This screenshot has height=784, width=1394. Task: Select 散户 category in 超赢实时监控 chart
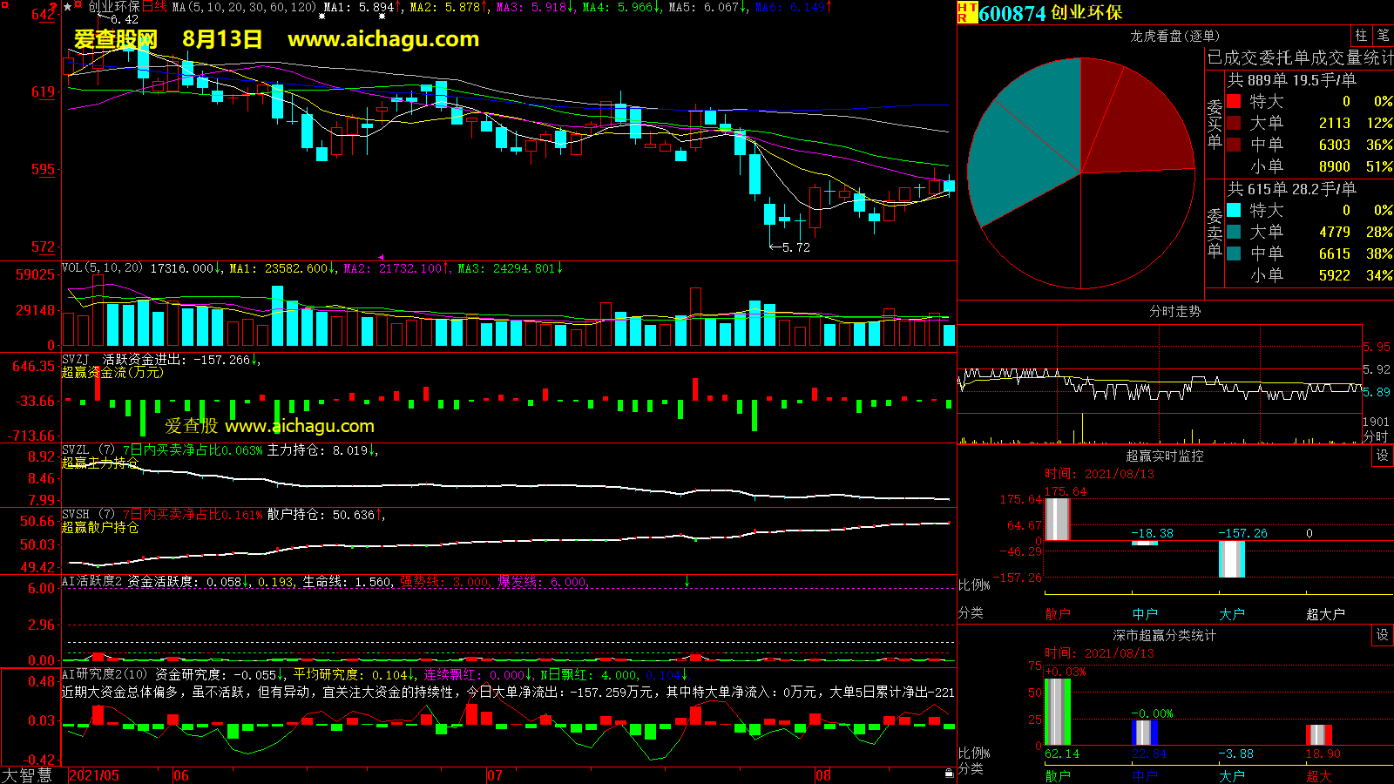[1057, 614]
